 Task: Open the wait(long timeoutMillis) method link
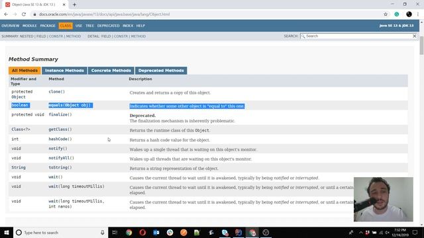pyautogui.click(x=77, y=186)
